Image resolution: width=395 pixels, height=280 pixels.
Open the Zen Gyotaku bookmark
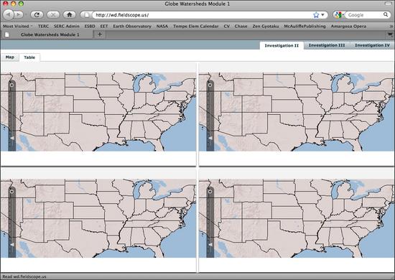pyautogui.click(x=266, y=26)
